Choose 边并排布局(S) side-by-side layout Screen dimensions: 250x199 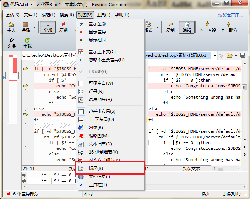coord(110,111)
